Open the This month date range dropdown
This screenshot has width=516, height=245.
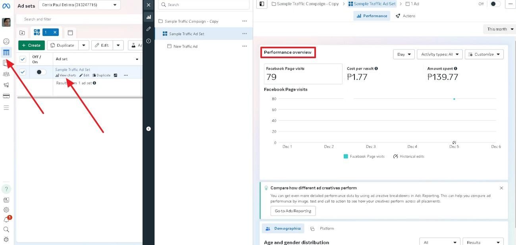(x=499, y=29)
